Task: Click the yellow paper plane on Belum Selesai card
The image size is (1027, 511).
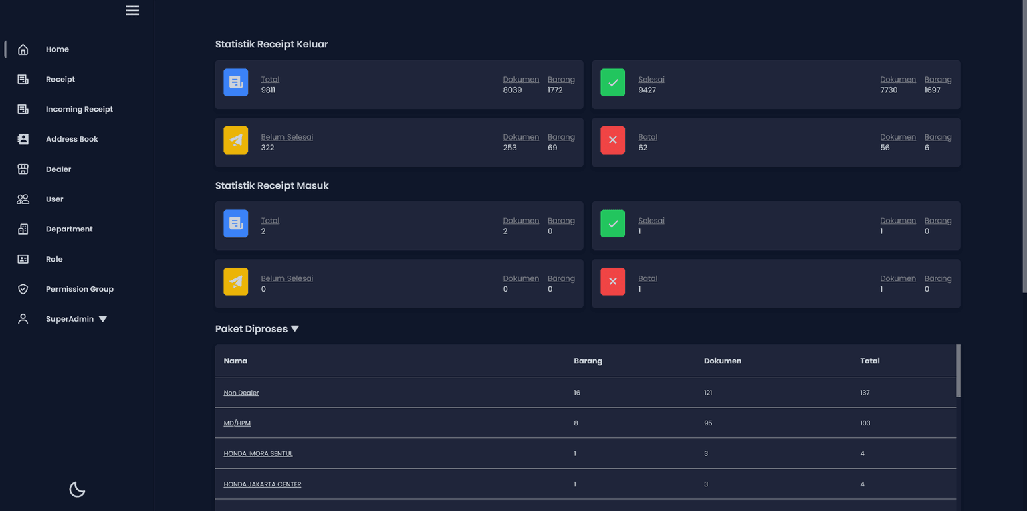Action: 235,140
